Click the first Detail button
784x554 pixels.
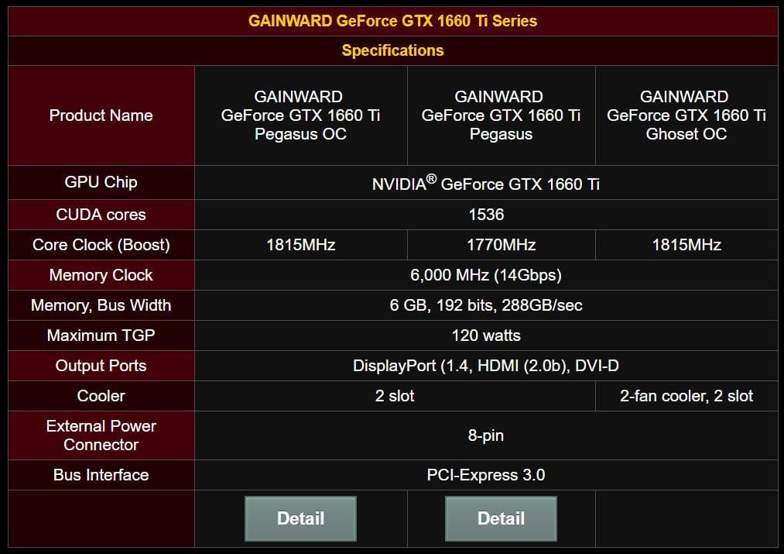coord(300,518)
